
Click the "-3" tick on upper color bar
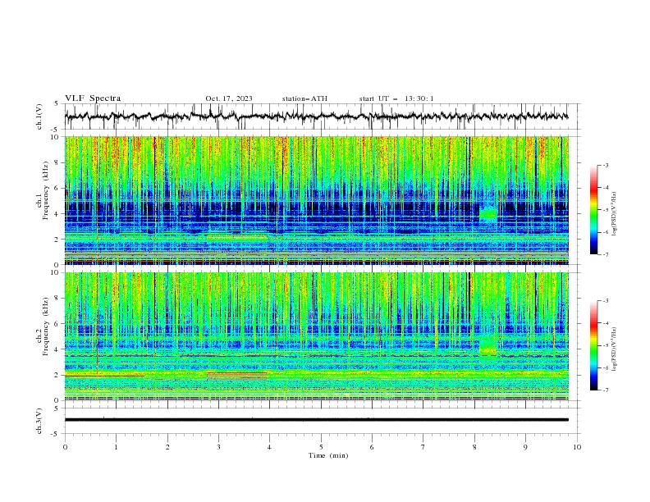pos(605,165)
